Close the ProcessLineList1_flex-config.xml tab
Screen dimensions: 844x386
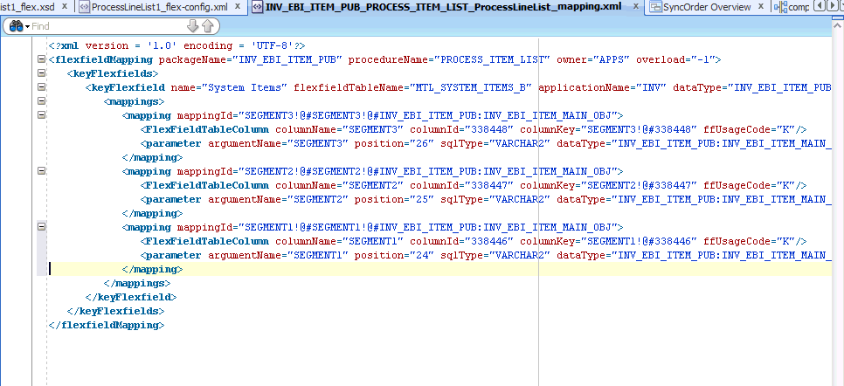238,6
